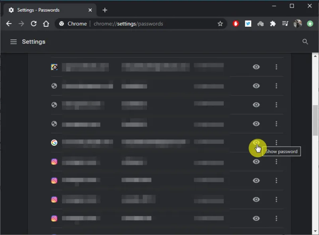
Task: Reveal password for the first Instagram entry
Action: click(x=256, y=162)
